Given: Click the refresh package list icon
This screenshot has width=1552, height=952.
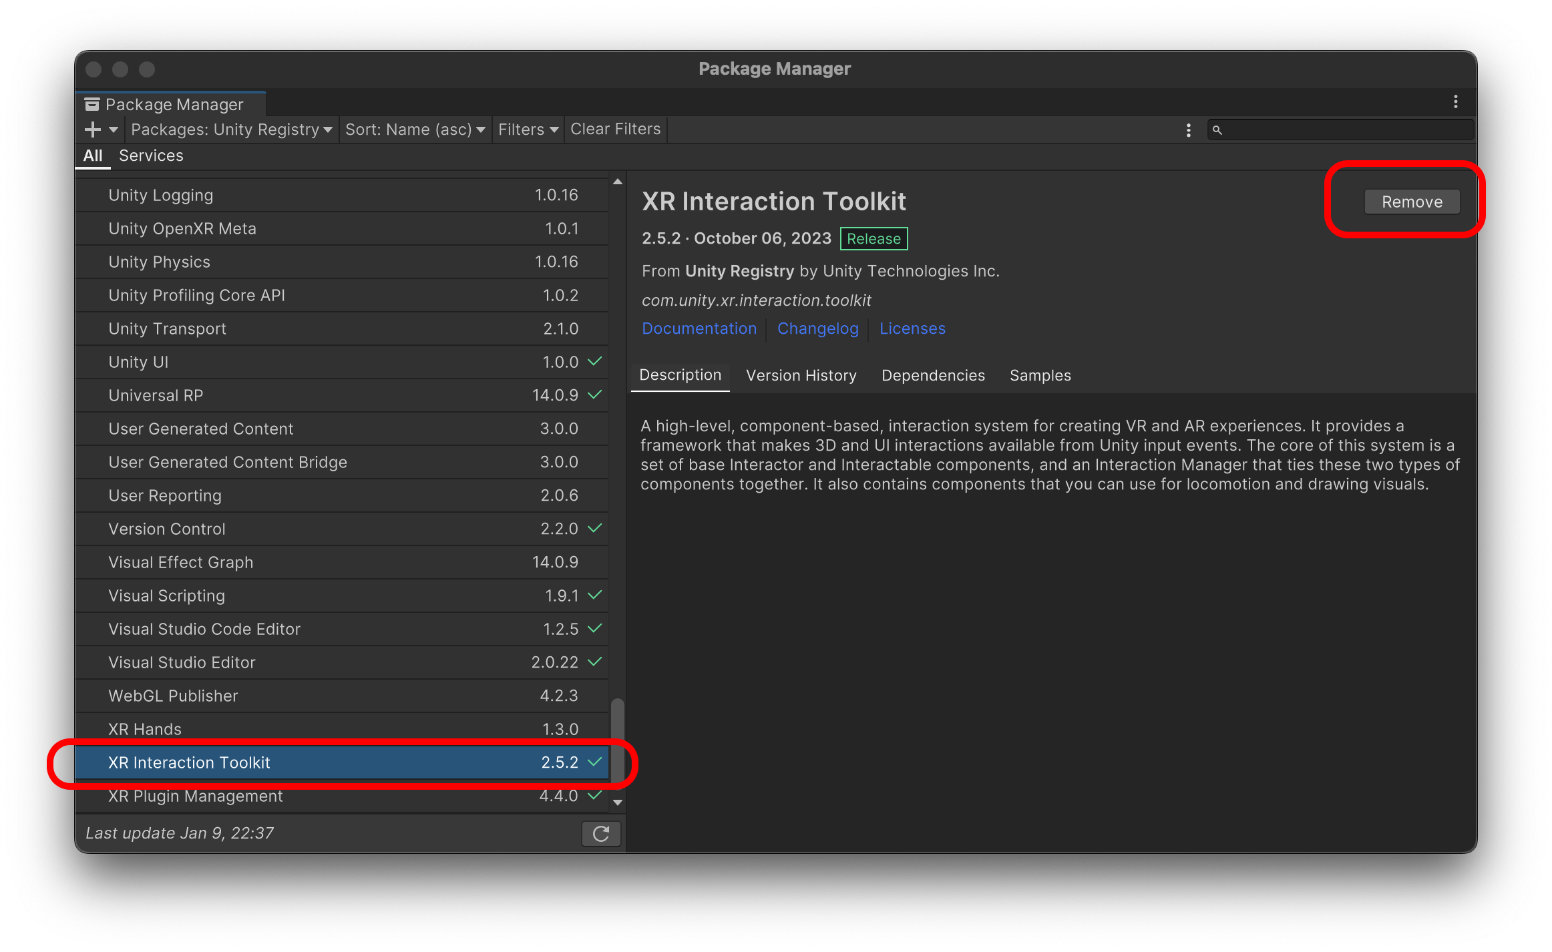Looking at the screenshot, I should pos(600,833).
